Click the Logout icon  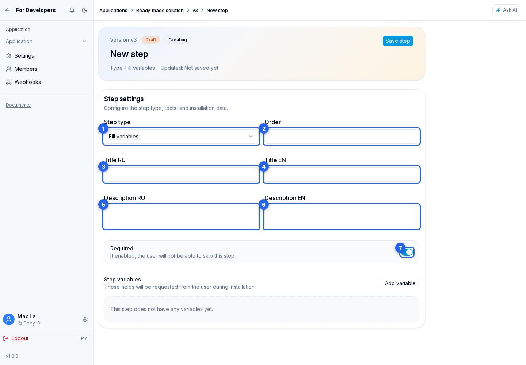[6, 338]
